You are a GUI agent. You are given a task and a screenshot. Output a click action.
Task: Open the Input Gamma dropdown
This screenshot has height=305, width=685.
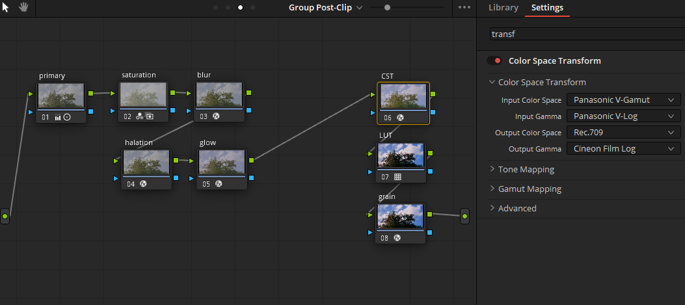tap(623, 116)
